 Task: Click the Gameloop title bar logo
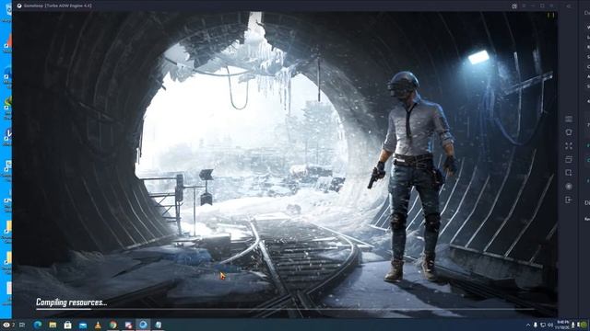(19, 6)
